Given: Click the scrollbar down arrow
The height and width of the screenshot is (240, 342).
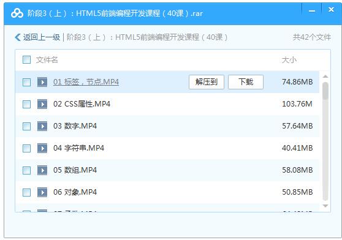Looking at the screenshot, I should pyautogui.click(x=325, y=206).
